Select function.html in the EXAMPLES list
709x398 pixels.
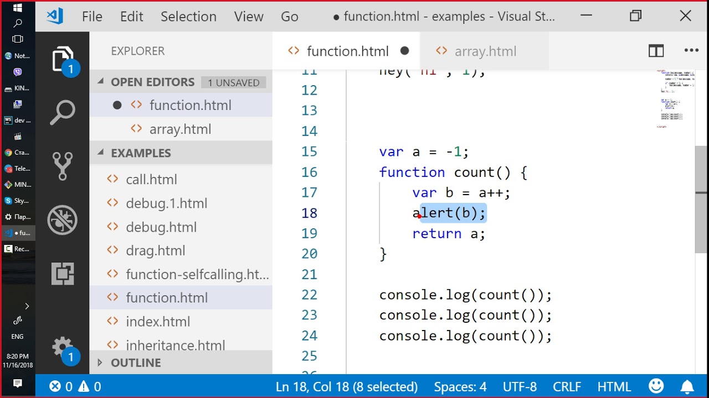point(181,297)
